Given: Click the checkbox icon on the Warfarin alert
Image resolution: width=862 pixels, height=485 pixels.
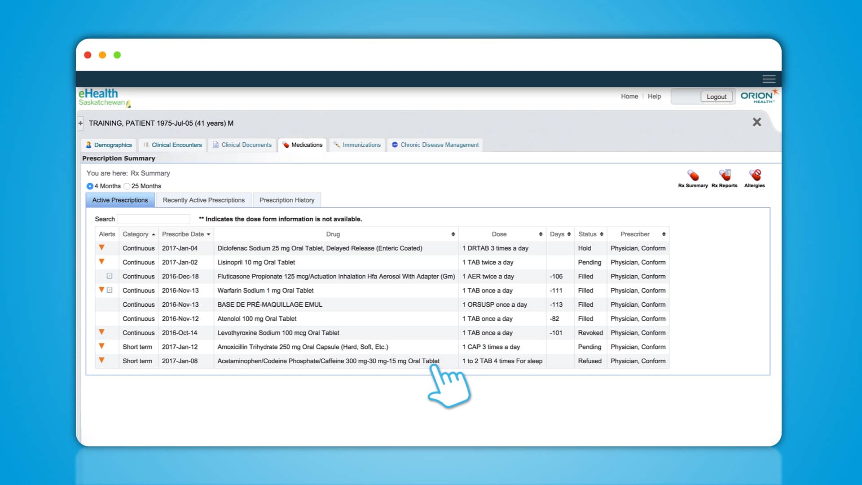Looking at the screenshot, I should click(x=109, y=290).
